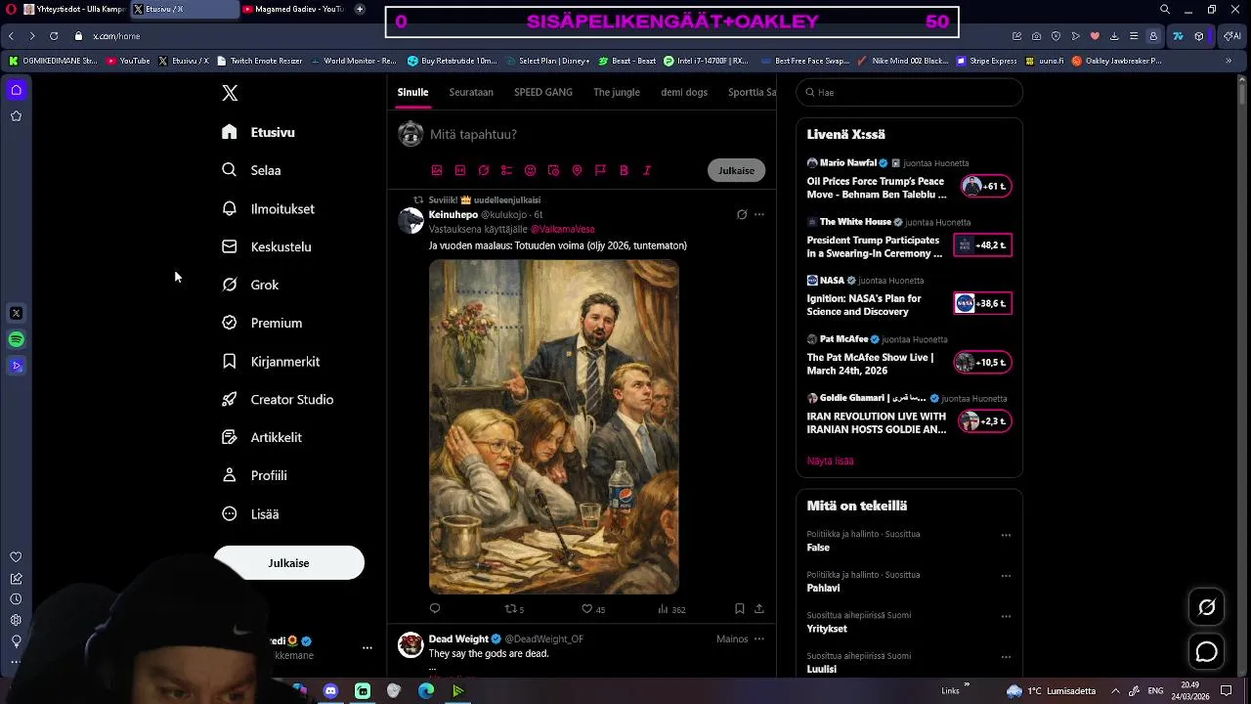Image resolution: width=1251 pixels, height=704 pixels.
Task: Open a new browser tab
Action: click(360, 9)
